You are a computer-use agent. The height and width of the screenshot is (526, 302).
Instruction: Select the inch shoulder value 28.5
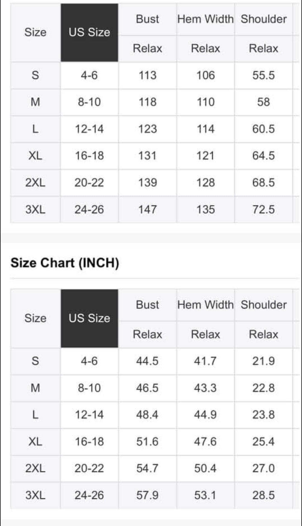263,495
